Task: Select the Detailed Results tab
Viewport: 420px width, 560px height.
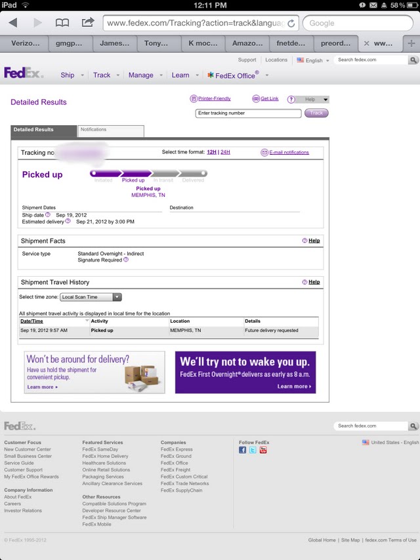Action: coord(43,130)
